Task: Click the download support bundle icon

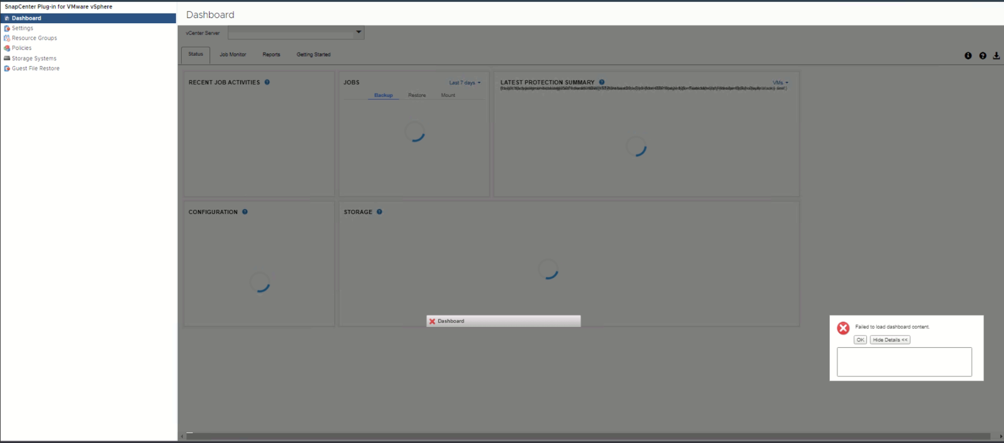Action: pyautogui.click(x=996, y=56)
